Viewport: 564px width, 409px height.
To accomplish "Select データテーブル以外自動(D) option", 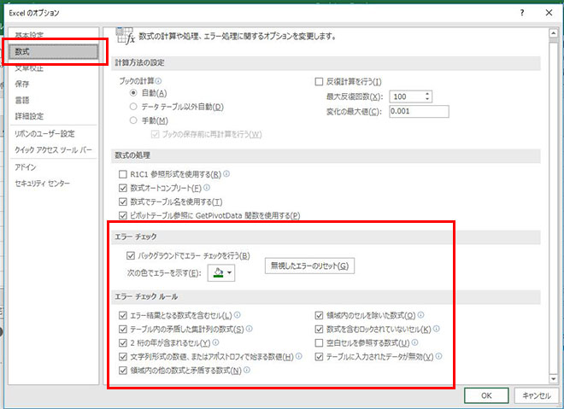I will (133, 107).
